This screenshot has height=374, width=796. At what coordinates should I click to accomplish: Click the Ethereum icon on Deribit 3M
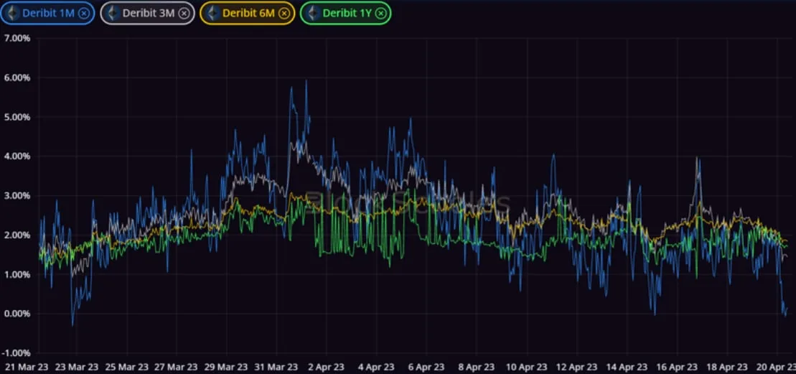tap(112, 14)
